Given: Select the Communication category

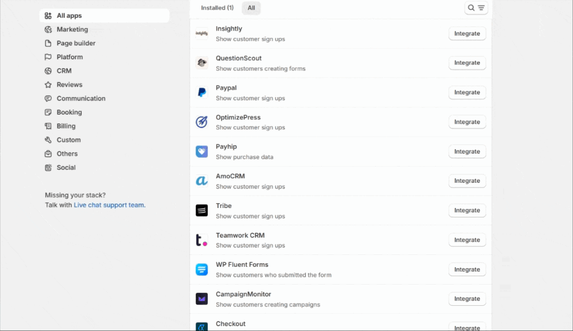Looking at the screenshot, I should pos(104,98).
